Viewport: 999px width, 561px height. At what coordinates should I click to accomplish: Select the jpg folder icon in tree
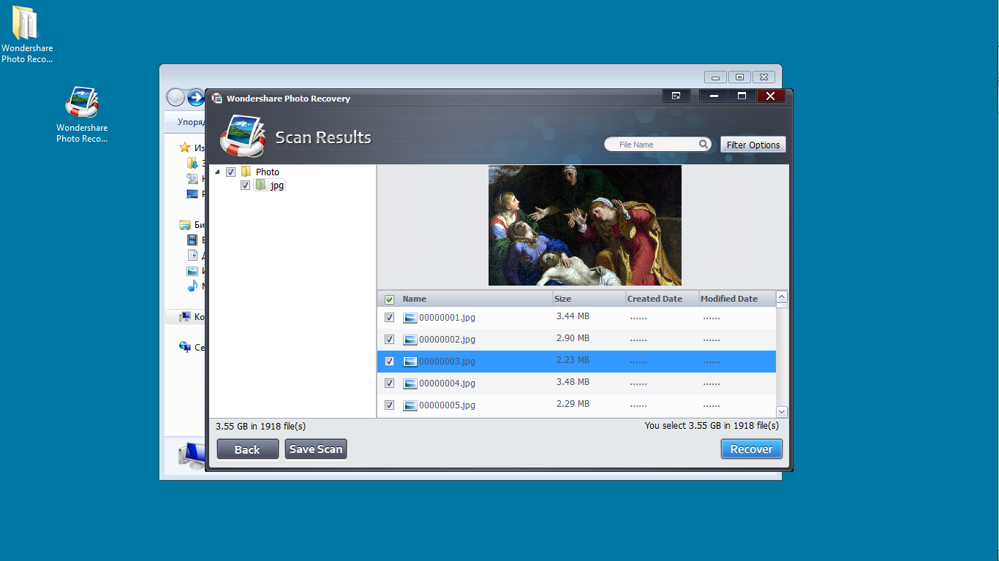(260, 185)
